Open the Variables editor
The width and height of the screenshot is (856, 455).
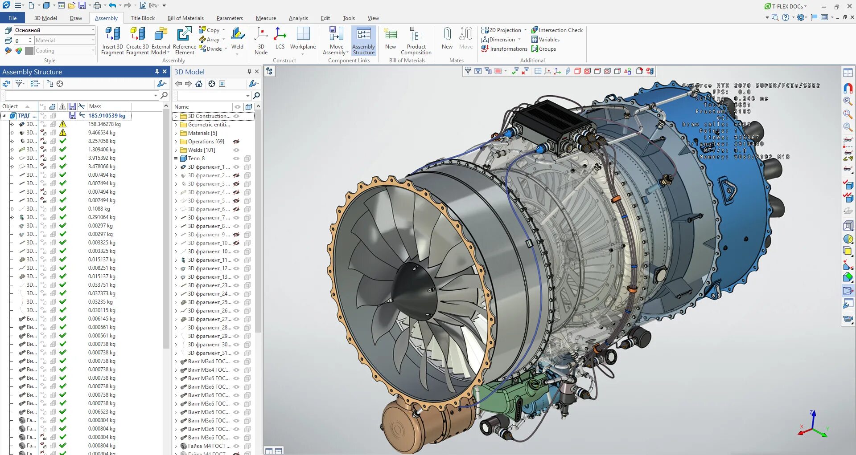click(x=545, y=39)
